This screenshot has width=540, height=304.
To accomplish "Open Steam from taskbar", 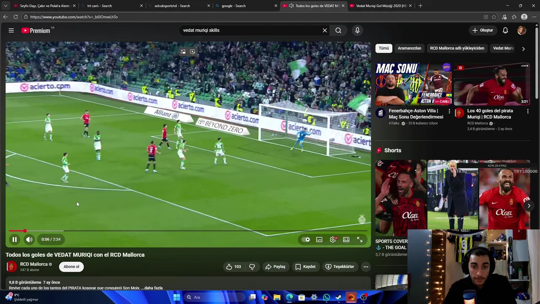I will click(339, 297).
